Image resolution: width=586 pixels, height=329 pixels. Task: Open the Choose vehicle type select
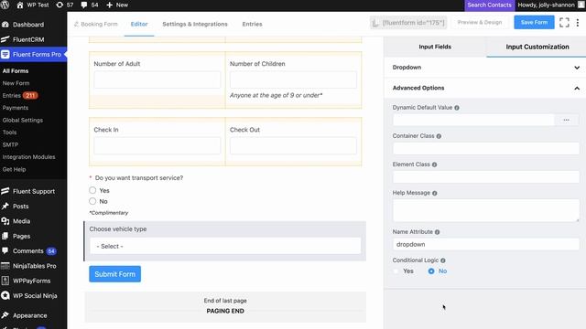[225, 246]
